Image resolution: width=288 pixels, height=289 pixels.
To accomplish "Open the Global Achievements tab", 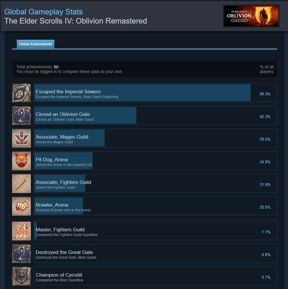I will (36, 44).
